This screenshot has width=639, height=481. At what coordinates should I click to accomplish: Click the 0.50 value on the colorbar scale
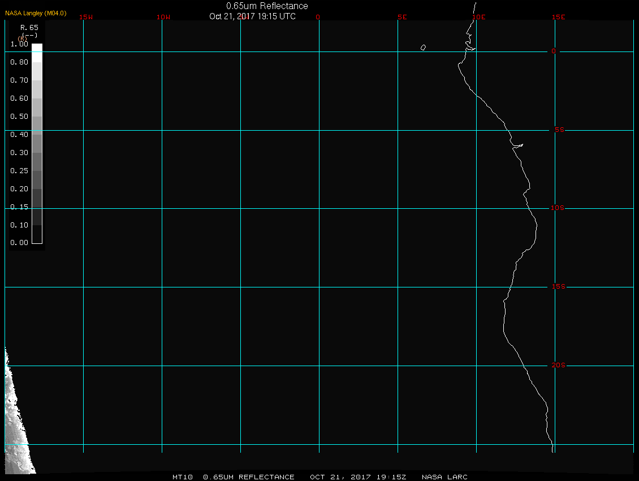19,116
